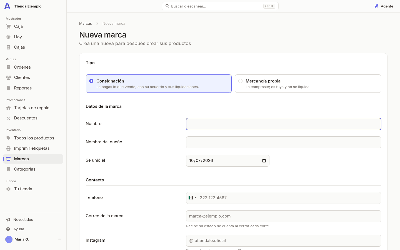Open the calendar picker in date field
Viewport: 400px width, 250px height.
point(264,161)
